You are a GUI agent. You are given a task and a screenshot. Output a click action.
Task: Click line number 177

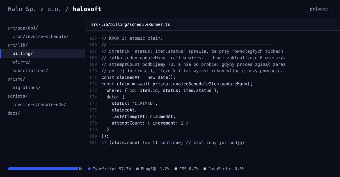(93, 117)
